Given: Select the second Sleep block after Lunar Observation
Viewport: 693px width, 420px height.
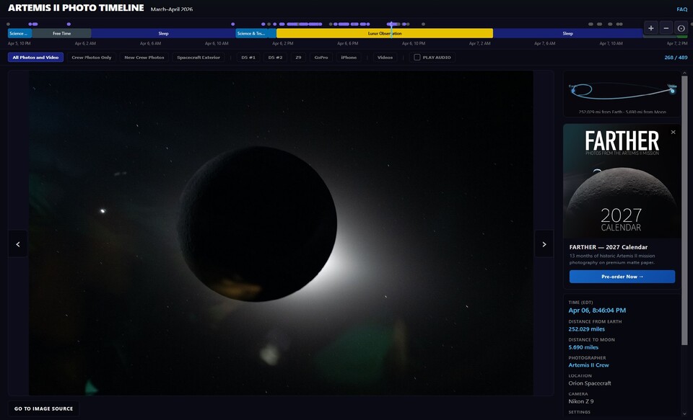Looking at the screenshot, I should 568,34.
